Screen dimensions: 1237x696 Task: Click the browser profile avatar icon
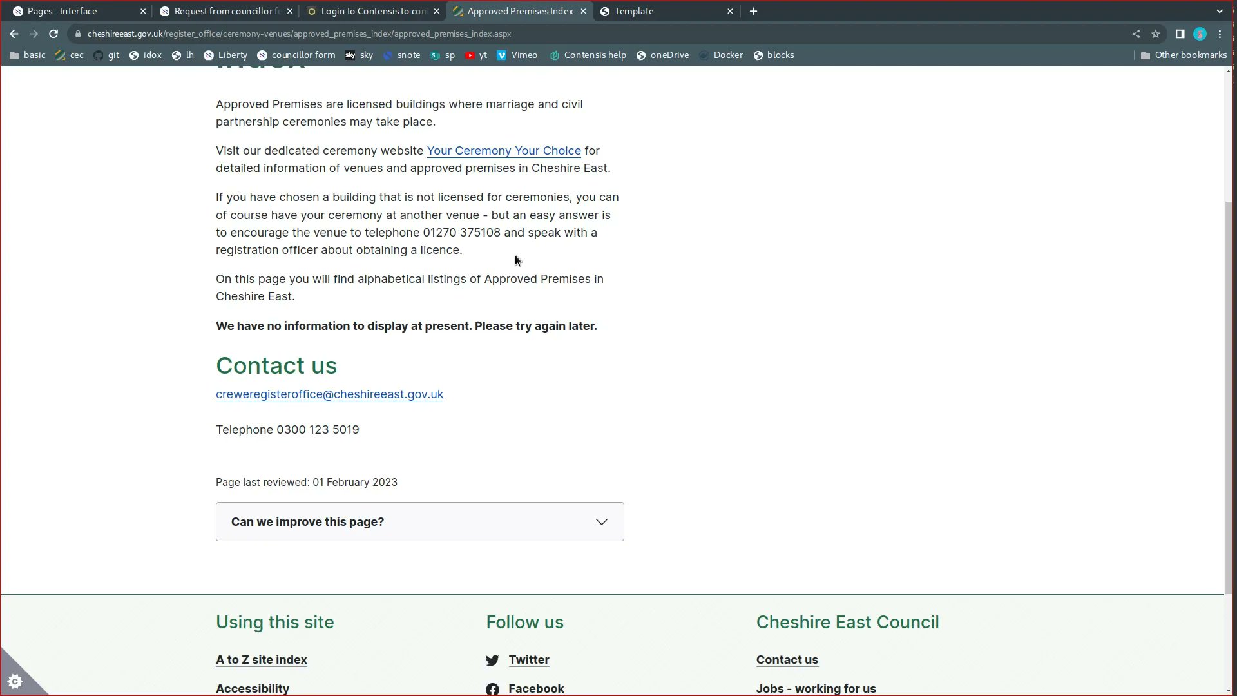pos(1200,34)
